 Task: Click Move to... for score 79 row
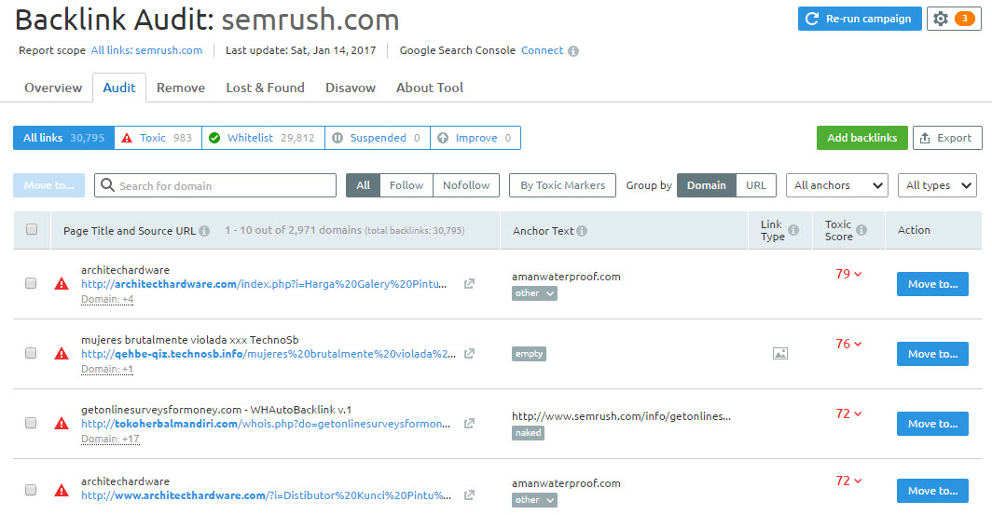point(932,284)
